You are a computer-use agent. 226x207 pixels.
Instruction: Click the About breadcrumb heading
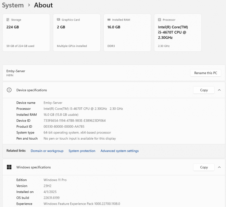pos(43,5)
